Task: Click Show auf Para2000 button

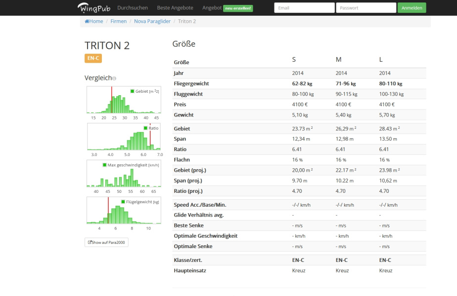Action: tap(106, 242)
